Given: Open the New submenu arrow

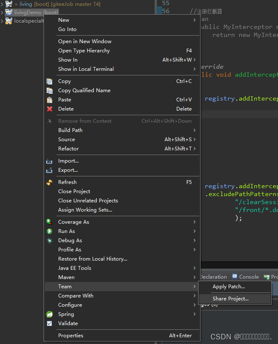Looking at the screenshot, I should coord(194,20).
